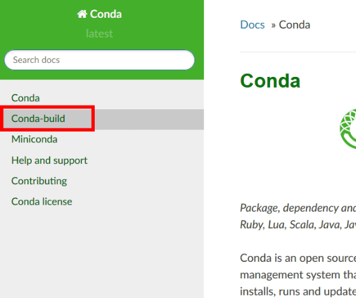The height and width of the screenshot is (298, 356).
Task: Click the Conda breadcrumb text
Action: click(x=294, y=25)
